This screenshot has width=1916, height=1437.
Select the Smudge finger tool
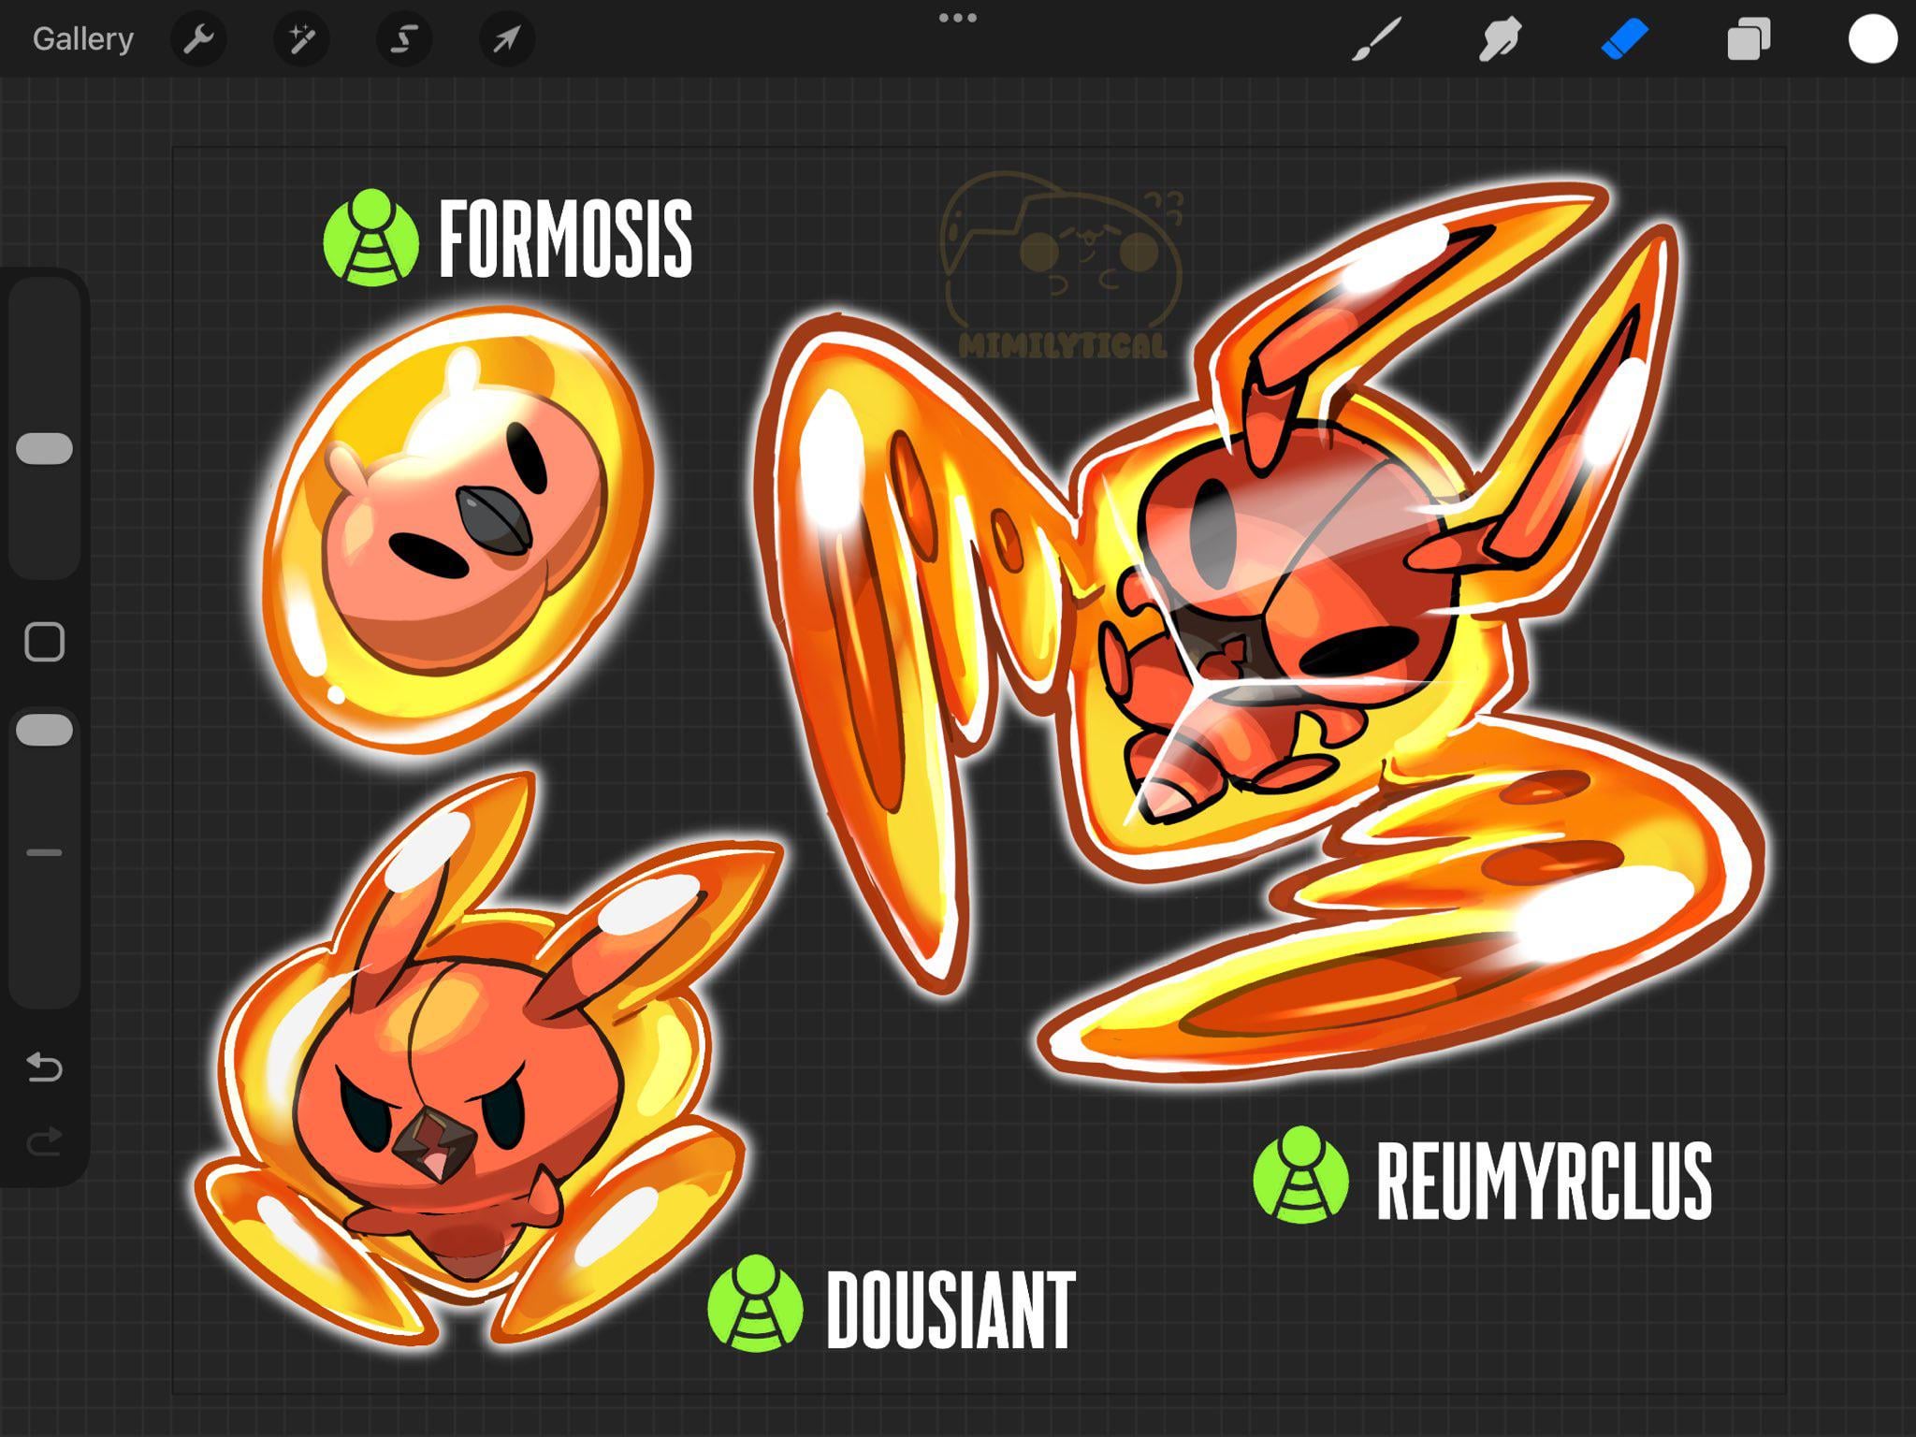(1500, 40)
